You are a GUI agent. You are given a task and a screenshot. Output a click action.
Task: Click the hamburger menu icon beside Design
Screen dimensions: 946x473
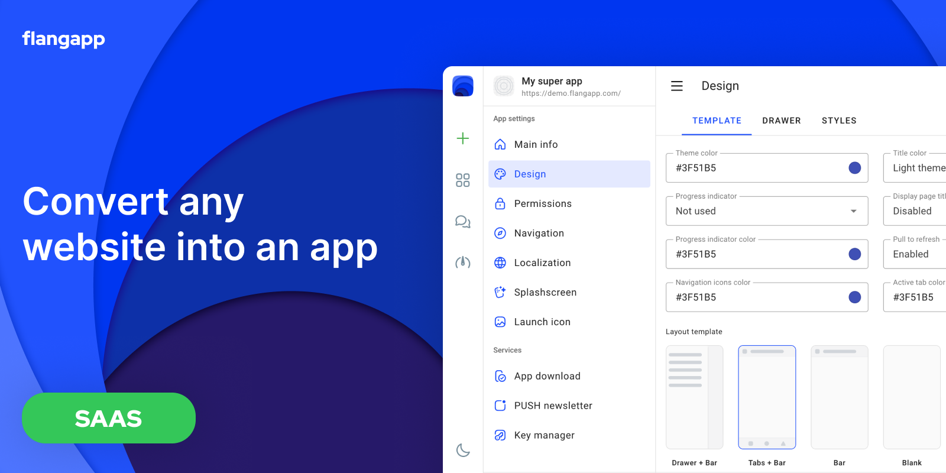click(677, 86)
